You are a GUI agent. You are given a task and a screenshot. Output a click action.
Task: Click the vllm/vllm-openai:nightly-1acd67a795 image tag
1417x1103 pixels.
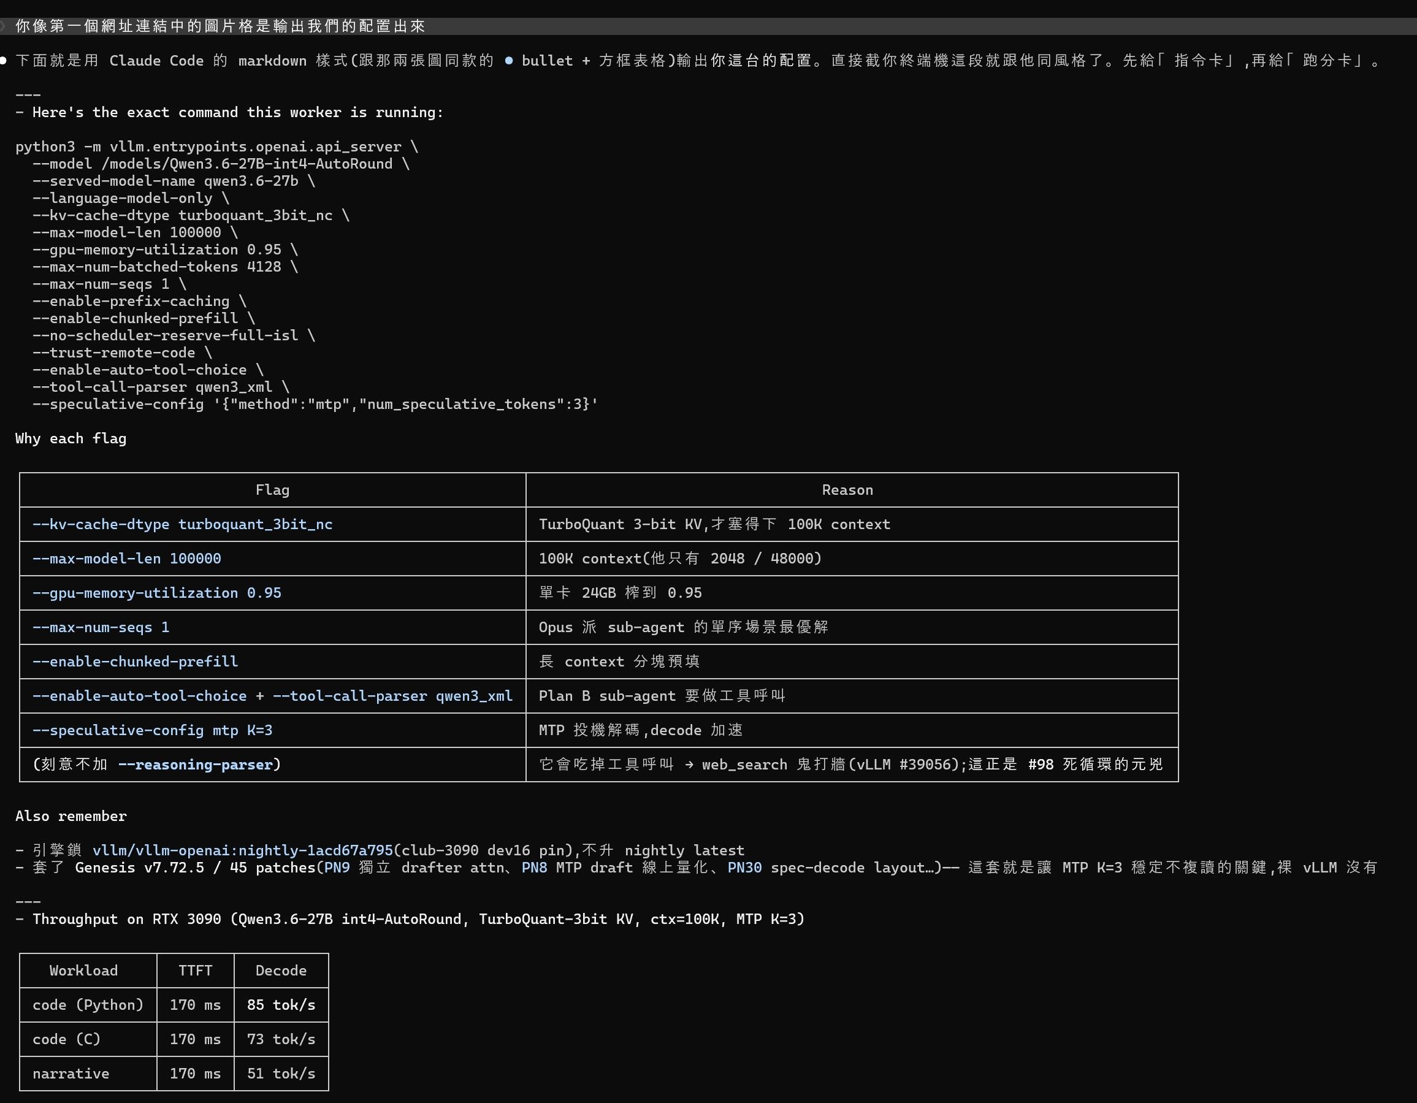(x=243, y=850)
